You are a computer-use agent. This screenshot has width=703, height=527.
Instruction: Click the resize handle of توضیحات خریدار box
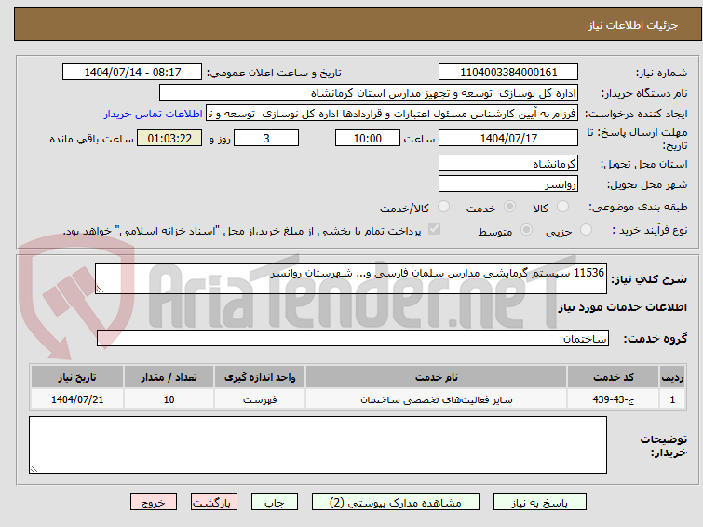point(34,469)
